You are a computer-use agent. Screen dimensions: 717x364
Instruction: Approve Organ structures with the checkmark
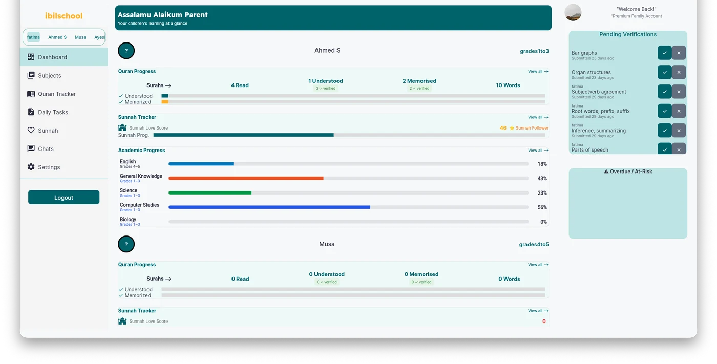[664, 72]
